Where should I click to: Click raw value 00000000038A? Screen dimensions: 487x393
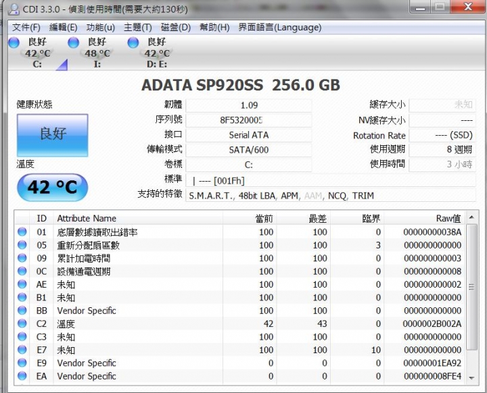coord(432,232)
